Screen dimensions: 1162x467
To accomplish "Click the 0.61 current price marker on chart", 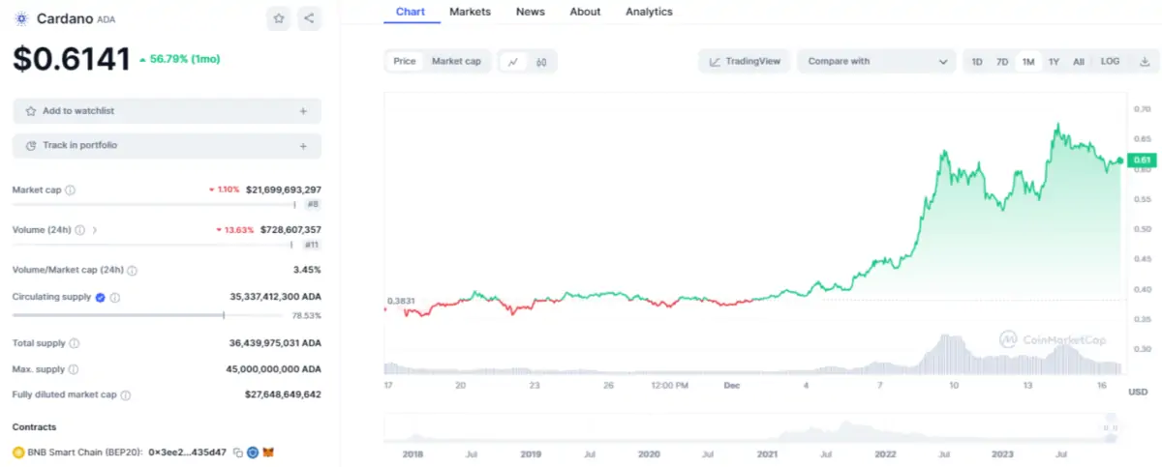I will click(1143, 160).
